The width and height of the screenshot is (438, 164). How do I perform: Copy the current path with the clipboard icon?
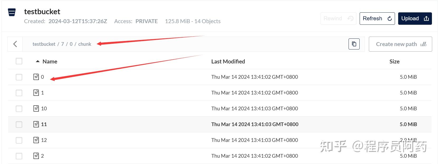(x=354, y=44)
